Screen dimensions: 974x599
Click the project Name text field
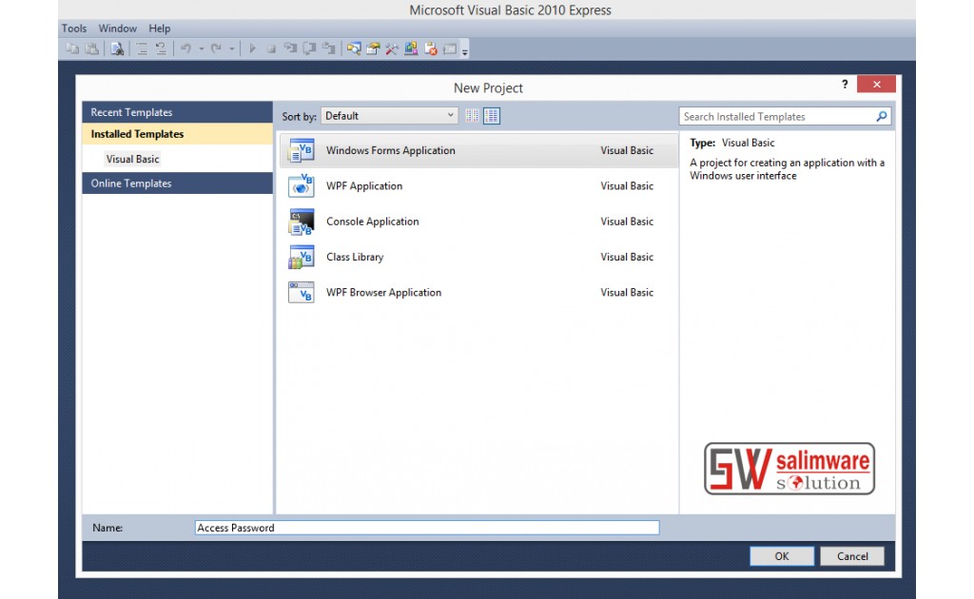[426, 528]
